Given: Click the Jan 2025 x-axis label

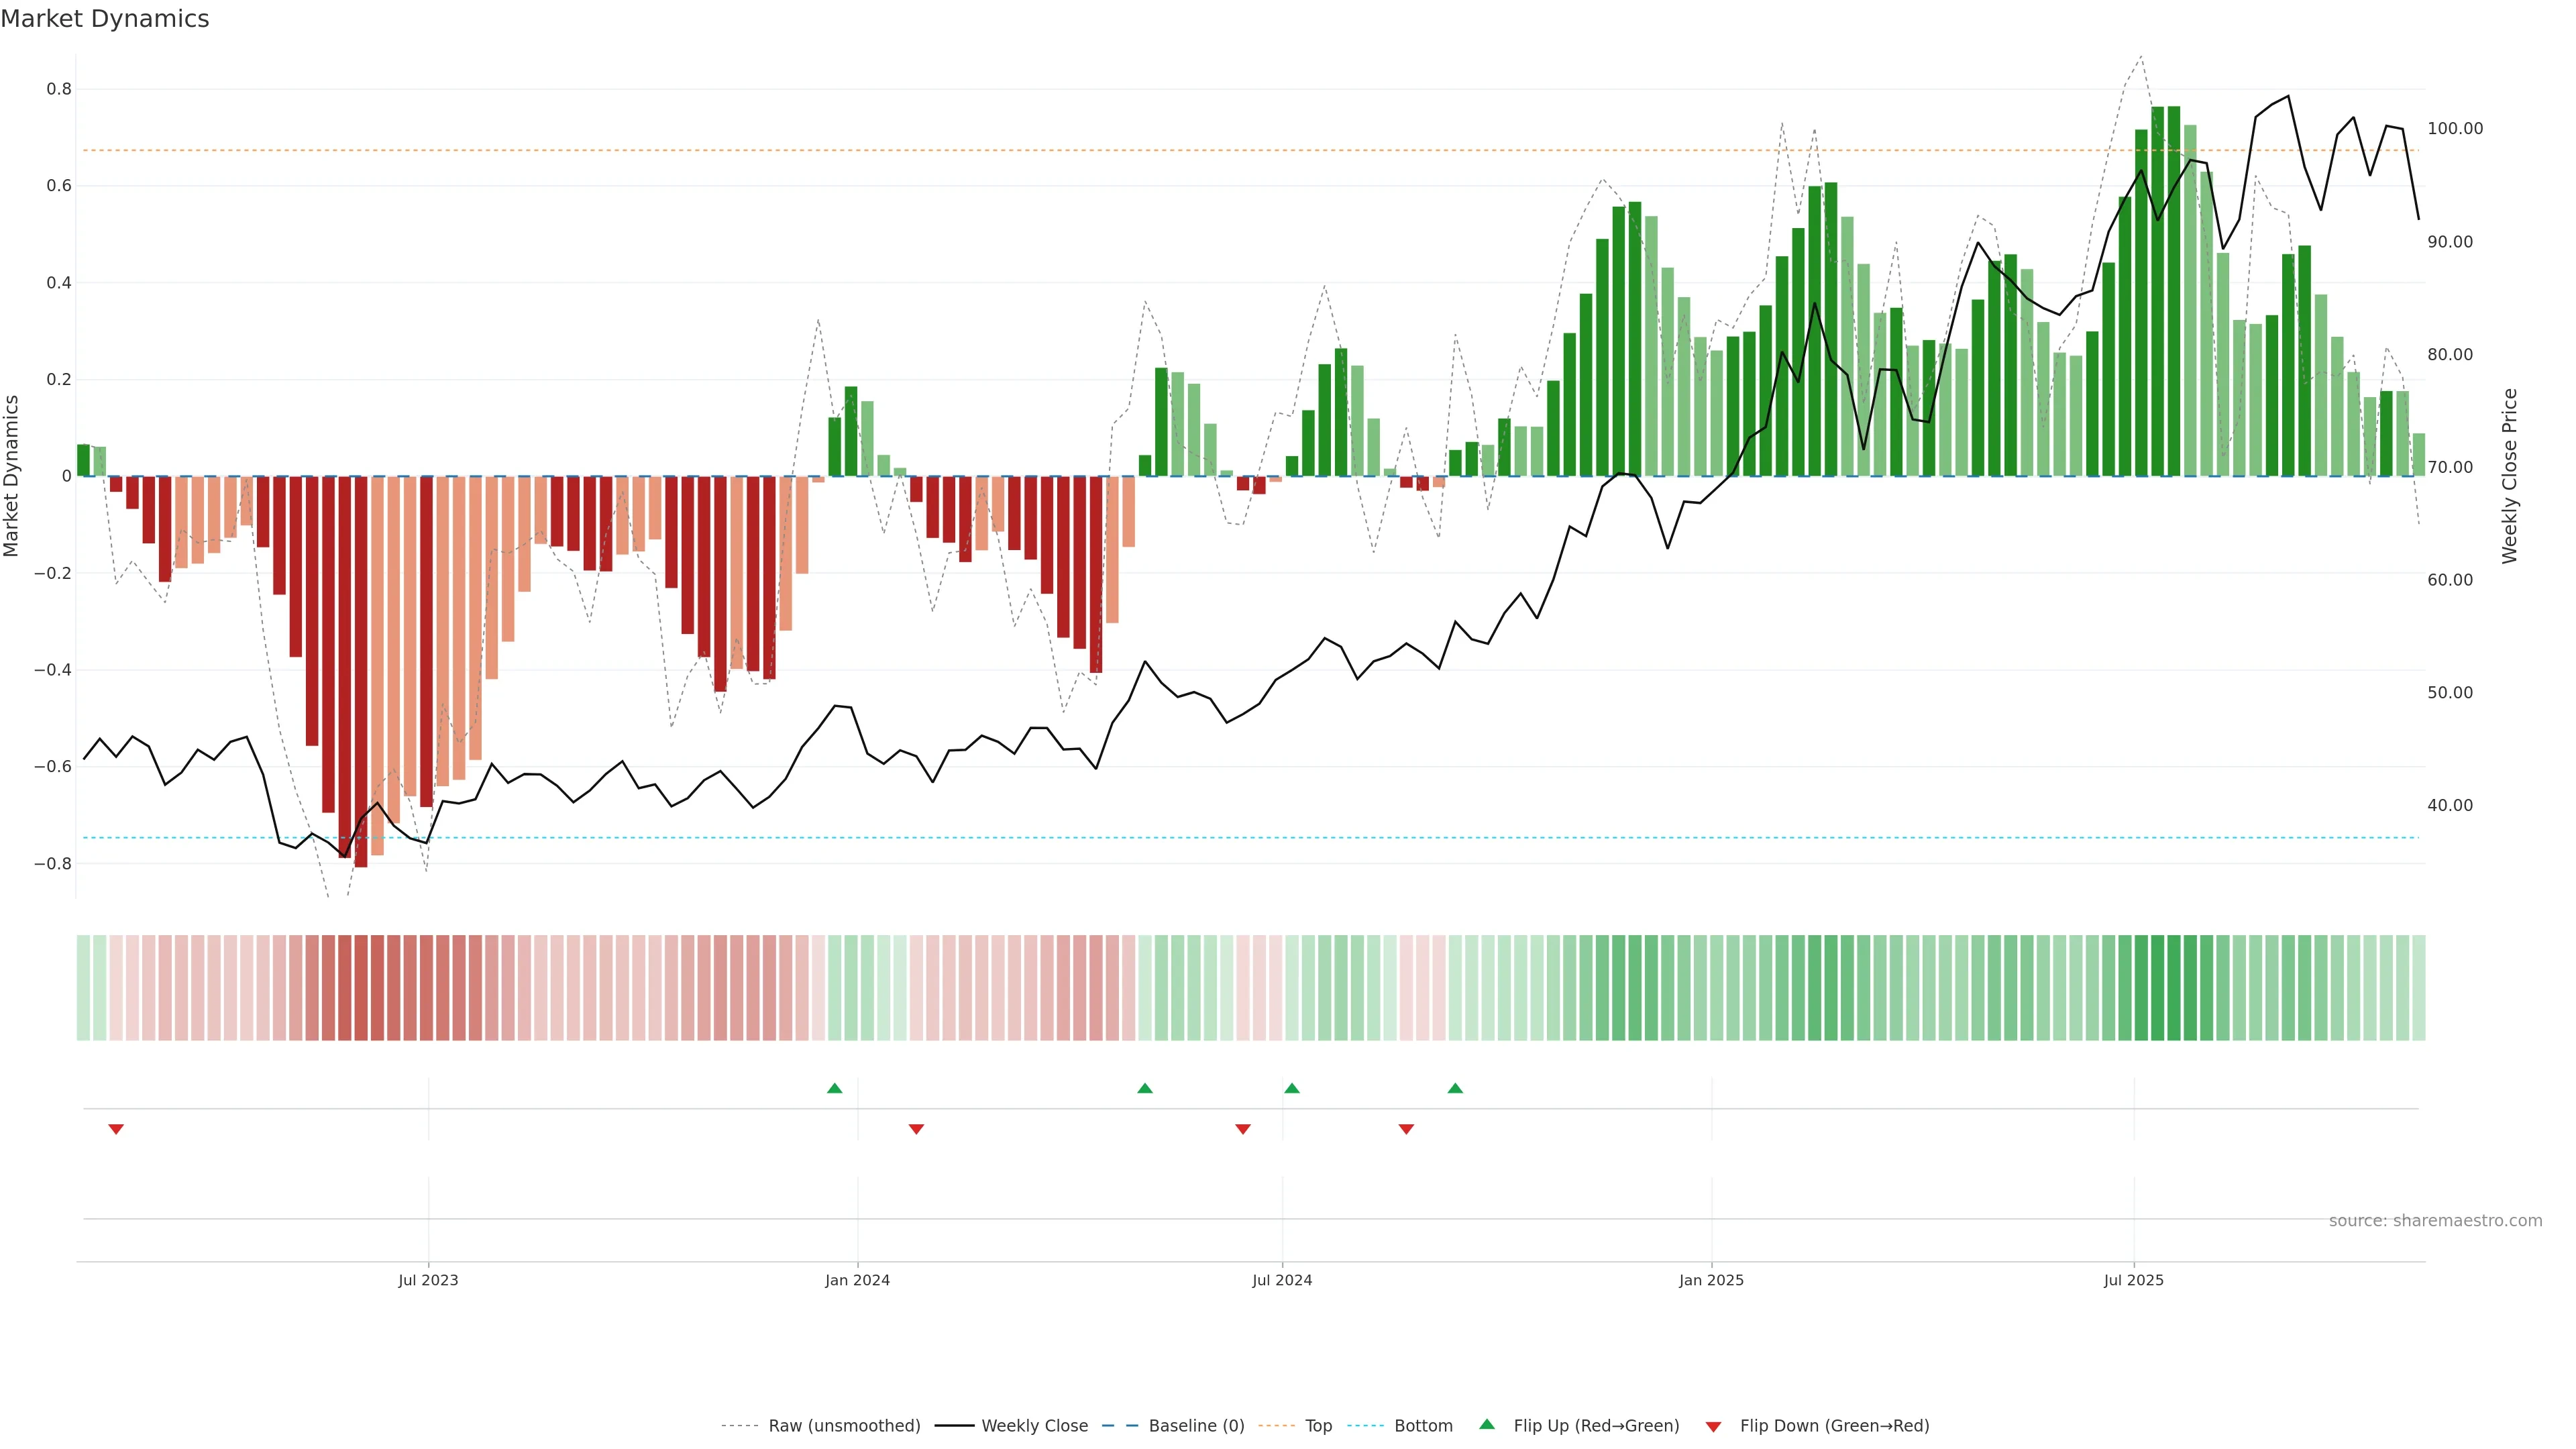Looking at the screenshot, I should 1711,1280.
